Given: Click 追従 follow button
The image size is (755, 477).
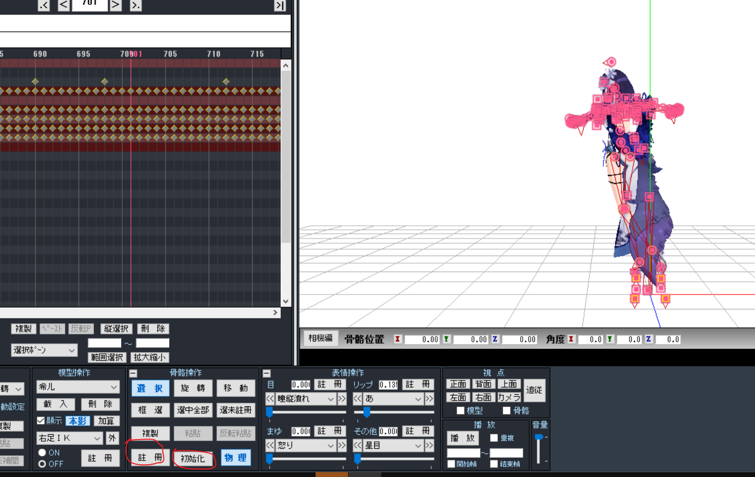Looking at the screenshot, I should click(534, 390).
